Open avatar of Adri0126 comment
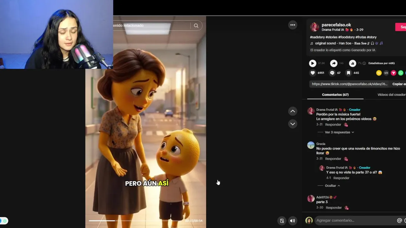This screenshot has height=228, width=406. (x=311, y=199)
